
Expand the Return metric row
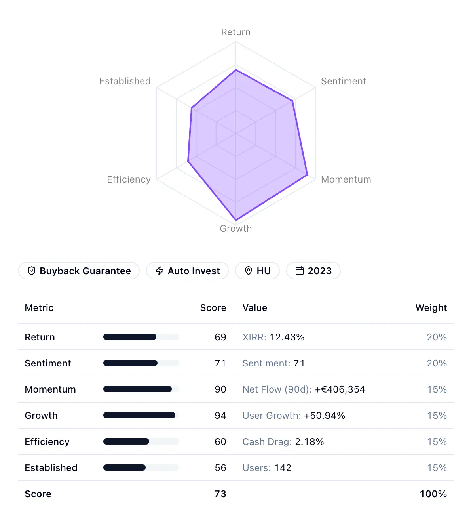pos(40,337)
